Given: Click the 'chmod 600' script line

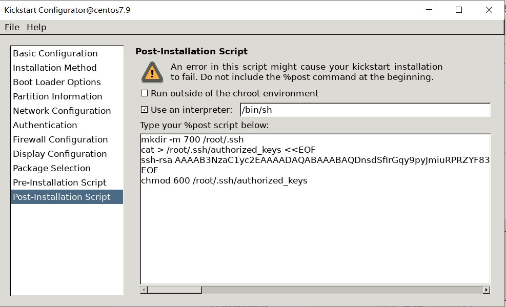Looking at the screenshot, I should [x=224, y=180].
